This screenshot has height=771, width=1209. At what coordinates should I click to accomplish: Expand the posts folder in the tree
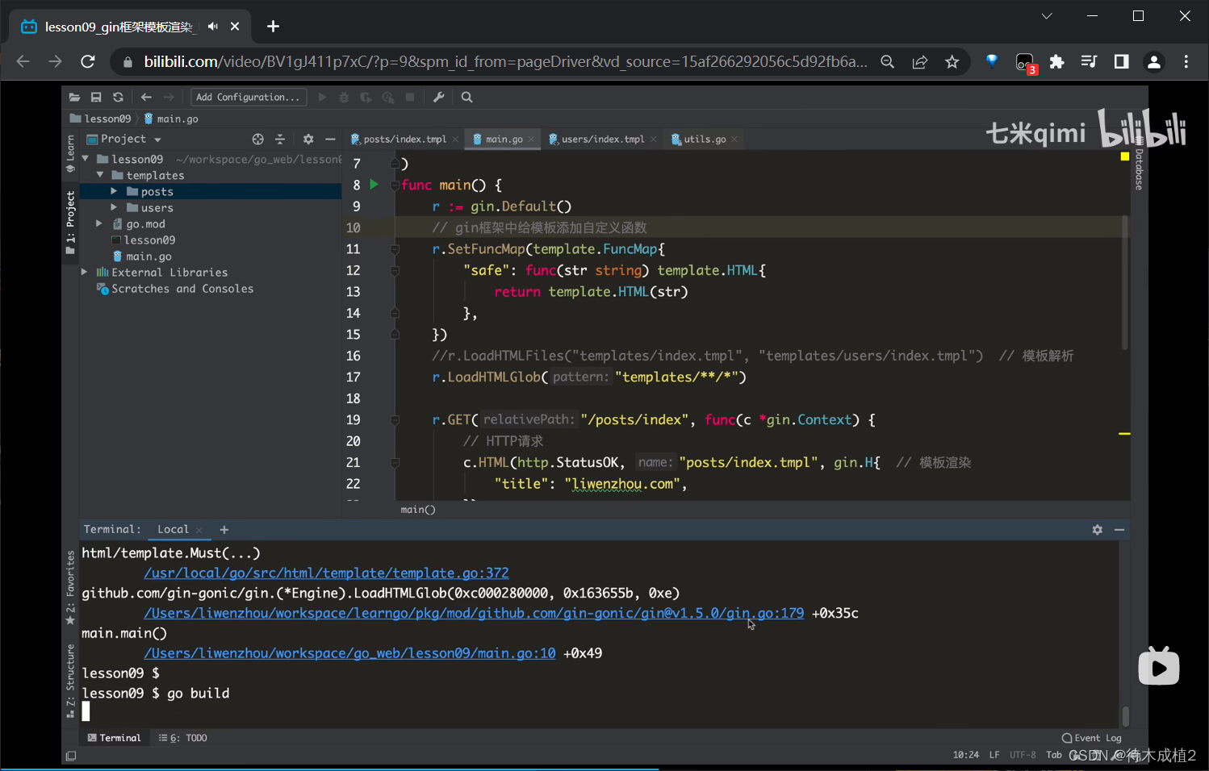pyautogui.click(x=114, y=192)
